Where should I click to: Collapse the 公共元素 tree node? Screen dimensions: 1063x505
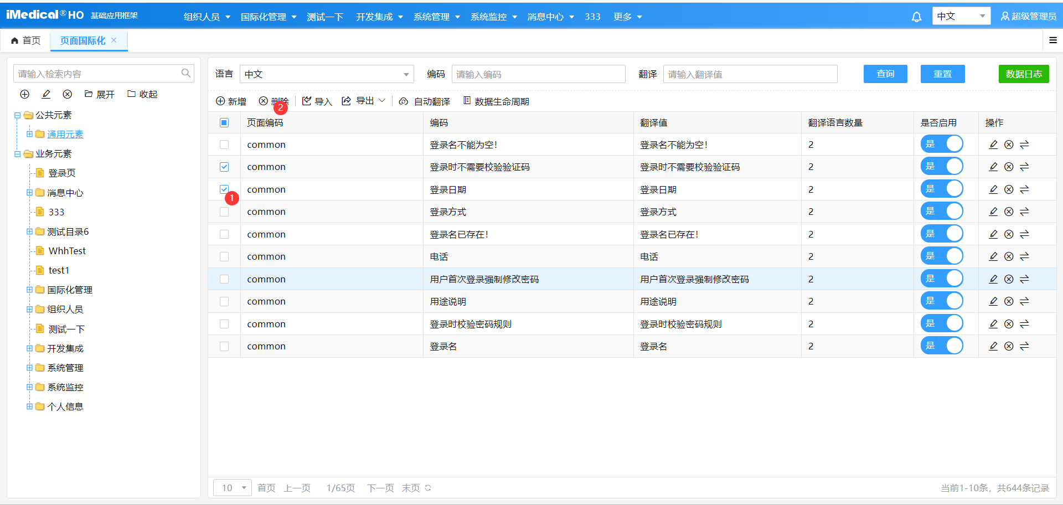point(17,115)
